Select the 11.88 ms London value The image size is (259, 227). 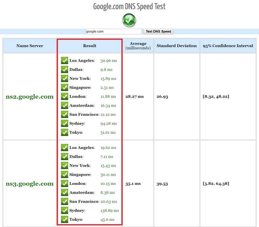[x=108, y=96]
